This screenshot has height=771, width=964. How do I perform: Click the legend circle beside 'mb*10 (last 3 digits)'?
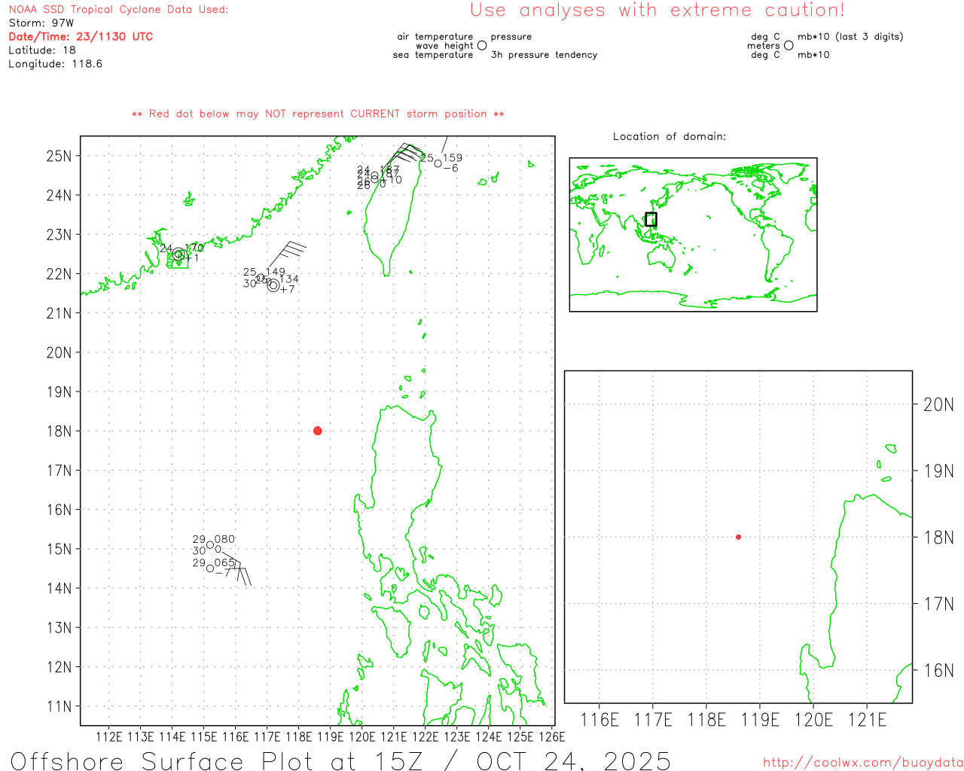[789, 46]
